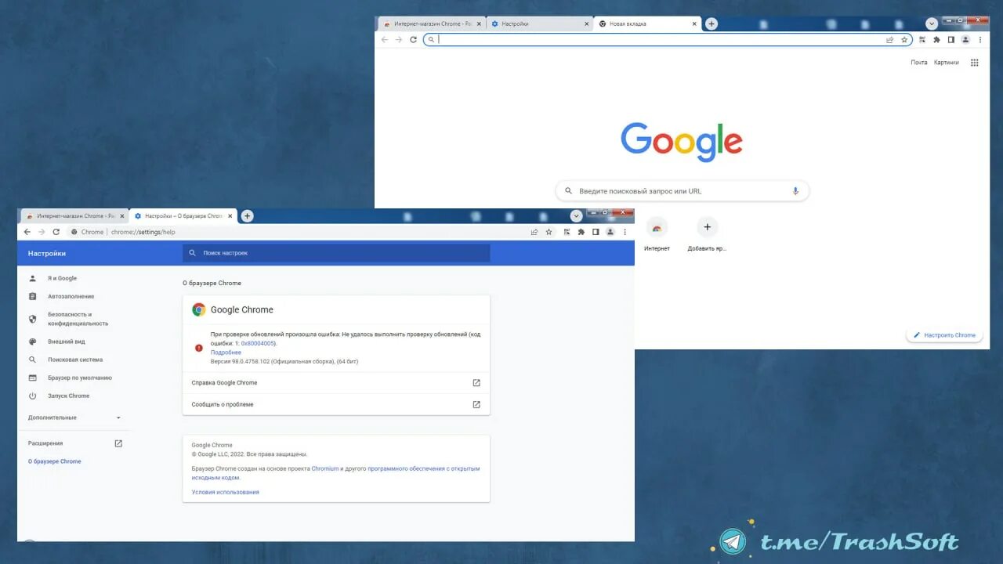
Task: Click the red update error icon
Action: (199, 348)
